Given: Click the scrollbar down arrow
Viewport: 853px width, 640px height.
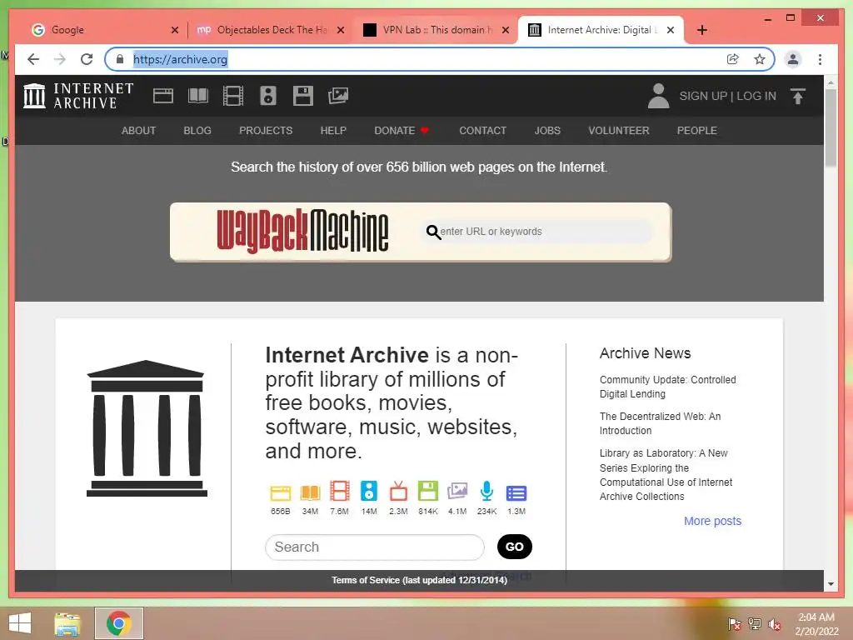Looking at the screenshot, I should (x=831, y=584).
